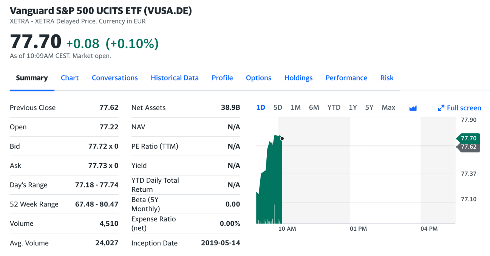Click the current price dot on chart
This screenshot has height=256, width=490.
click(x=282, y=139)
